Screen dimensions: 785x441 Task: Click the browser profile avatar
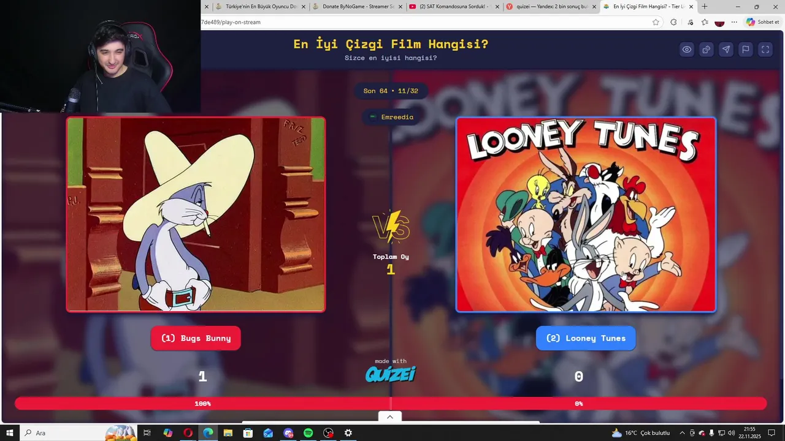719,22
